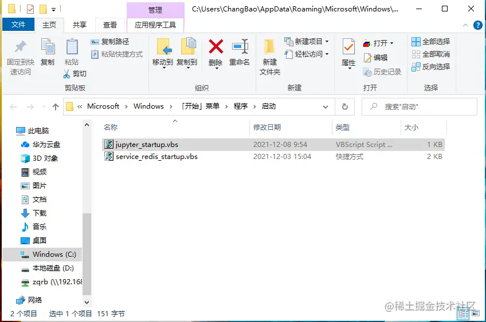
Task: Click Select none (全部取消)
Action: tap(431, 54)
